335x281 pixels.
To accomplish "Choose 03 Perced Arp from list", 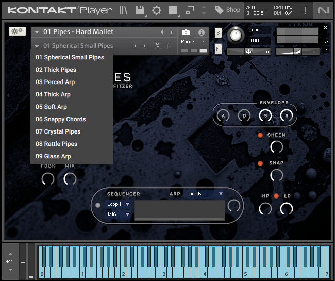I will coord(55,82).
